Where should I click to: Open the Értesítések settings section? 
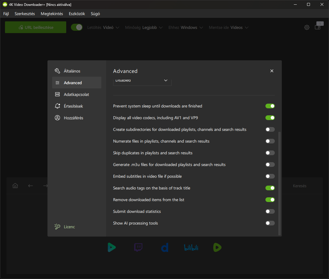click(x=76, y=106)
